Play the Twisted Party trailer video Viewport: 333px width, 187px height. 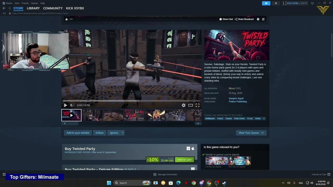[65, 105]
